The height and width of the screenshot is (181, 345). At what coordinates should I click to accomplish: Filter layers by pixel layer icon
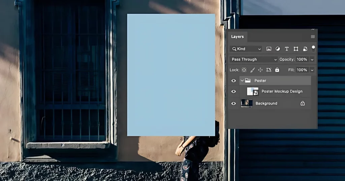pos(269,49)
